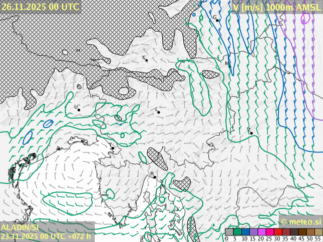Click the dark brown 45 m/s legend swatch
This screenshot has width=323, height=242.
(x=302, y=232)
